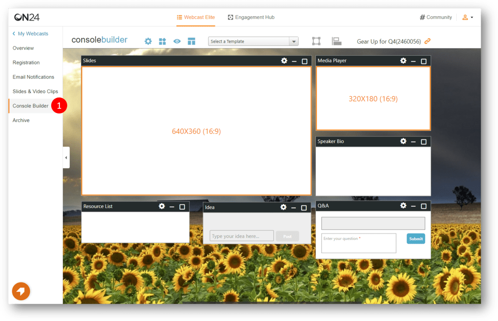
Task: Switch to Engagement Hub tab
Action: tap(251, 17)
